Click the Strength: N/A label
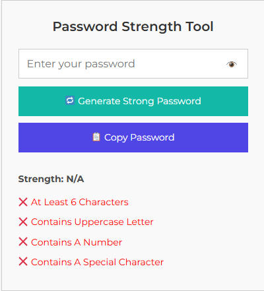This screenshot has width=264, height=291. point(51,179)
